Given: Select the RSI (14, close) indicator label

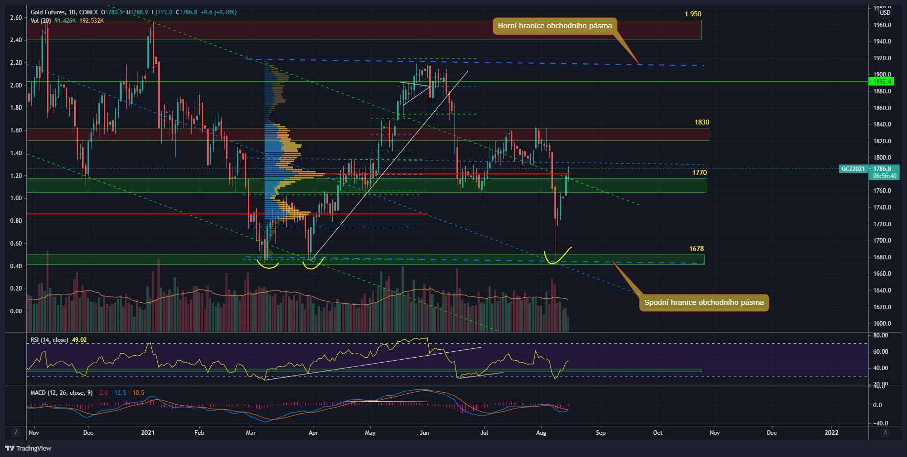Looking at the screenshot, I should click(x=49, y=340).
